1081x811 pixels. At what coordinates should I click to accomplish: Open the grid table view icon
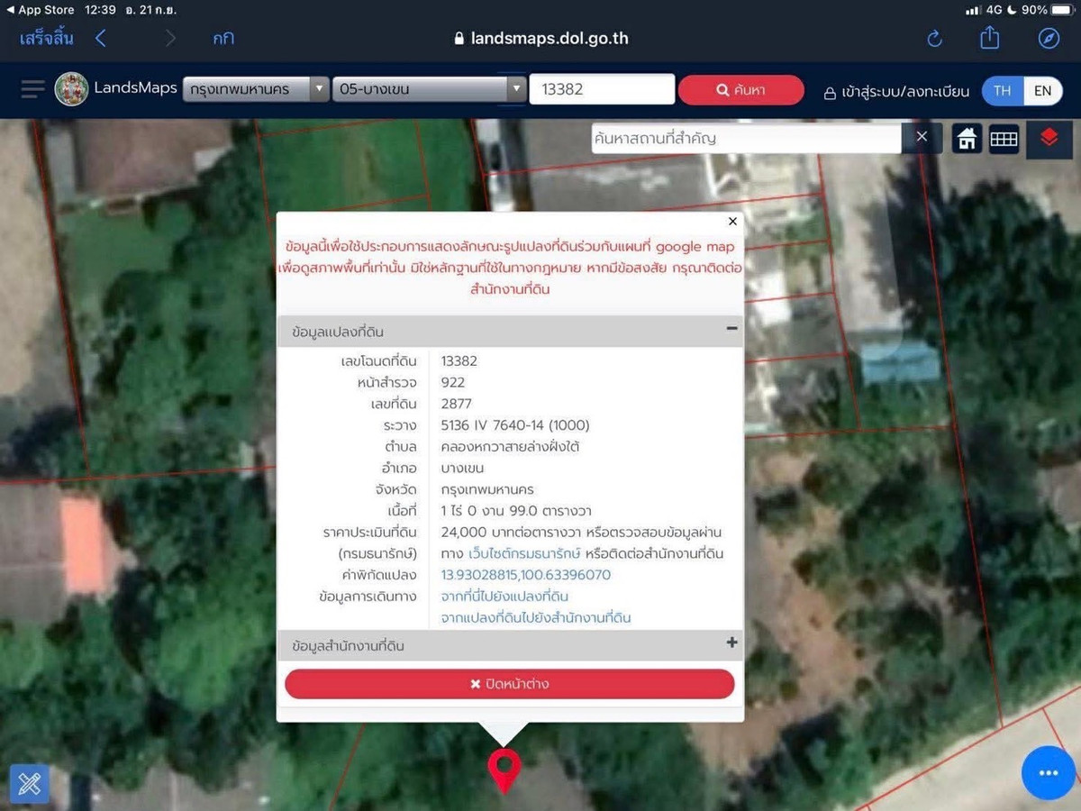pos(1004,139)
